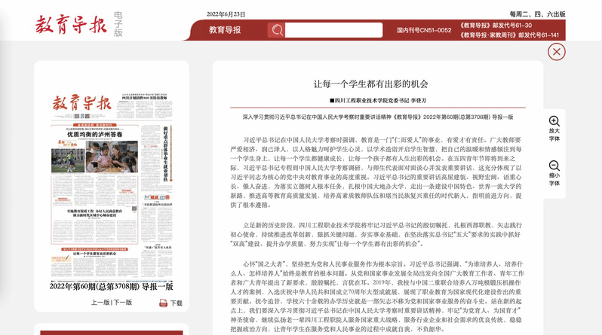The image size is (602, 335).
Task: Go to previous page via 上一版
Action: tap(100, 303)
